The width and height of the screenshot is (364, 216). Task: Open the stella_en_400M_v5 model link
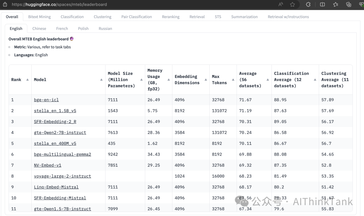click(55, 143)
